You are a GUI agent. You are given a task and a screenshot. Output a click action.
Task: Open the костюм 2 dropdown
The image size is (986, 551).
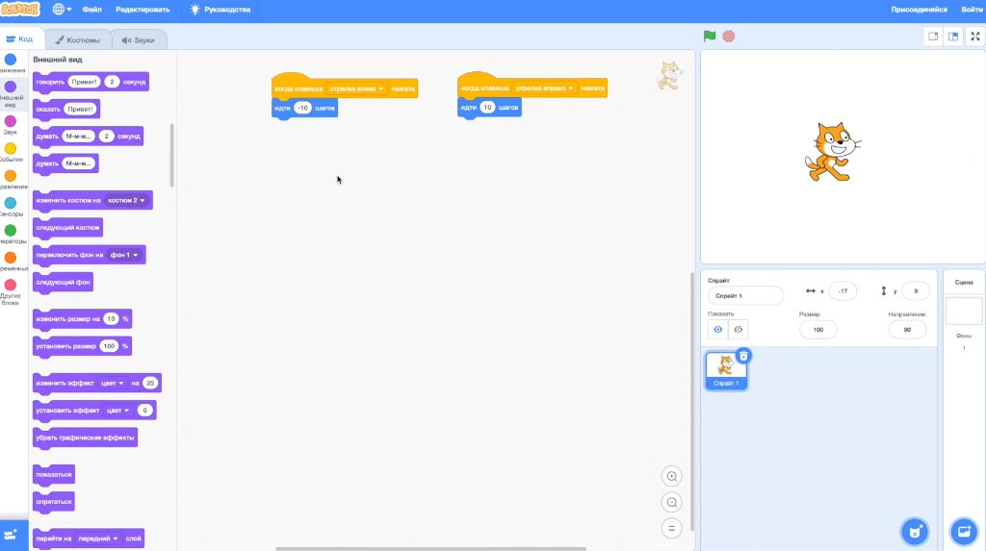(x=126, y=200)
